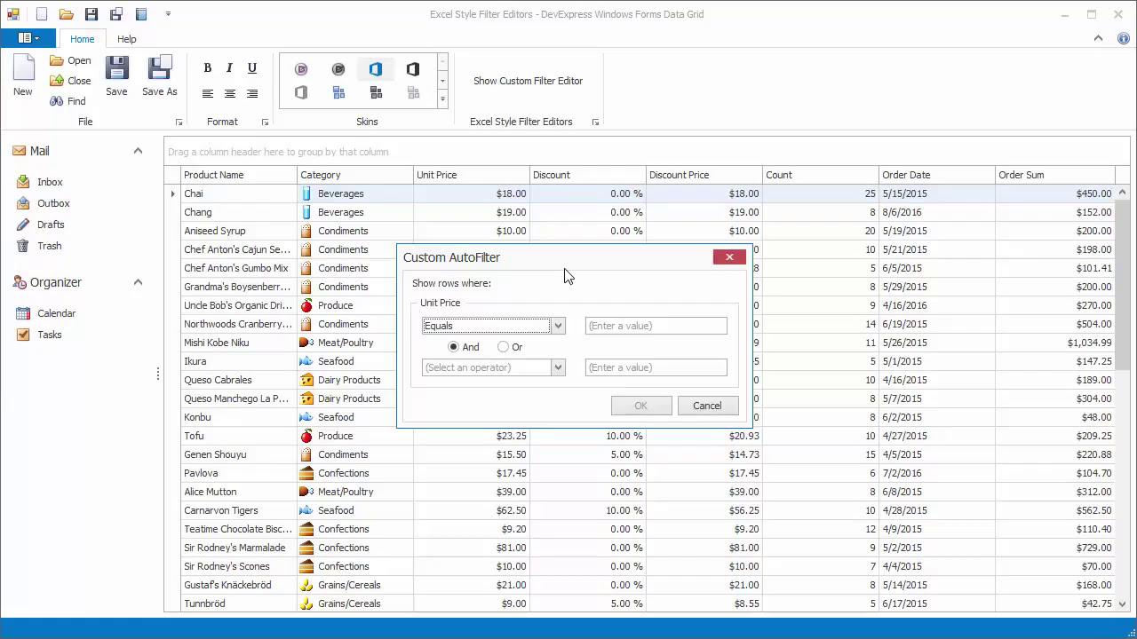The width and height of the screenshot is (1137, 639).
Task: Toggle Underline formatting
Action: click(252, 68)
